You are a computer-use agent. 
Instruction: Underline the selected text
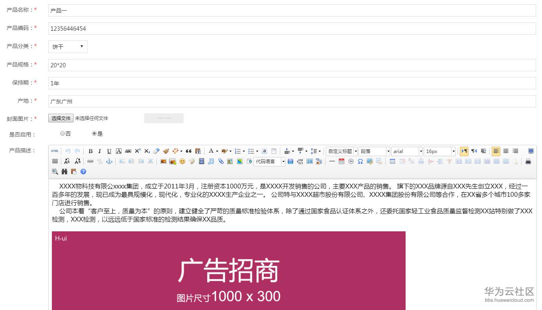click(x=109, y=151)
